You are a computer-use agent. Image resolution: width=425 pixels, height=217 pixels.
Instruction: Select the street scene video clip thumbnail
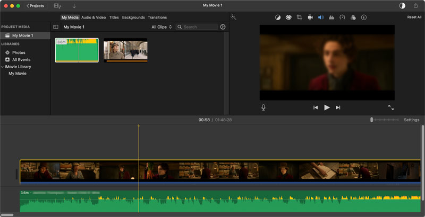point(125,50)
